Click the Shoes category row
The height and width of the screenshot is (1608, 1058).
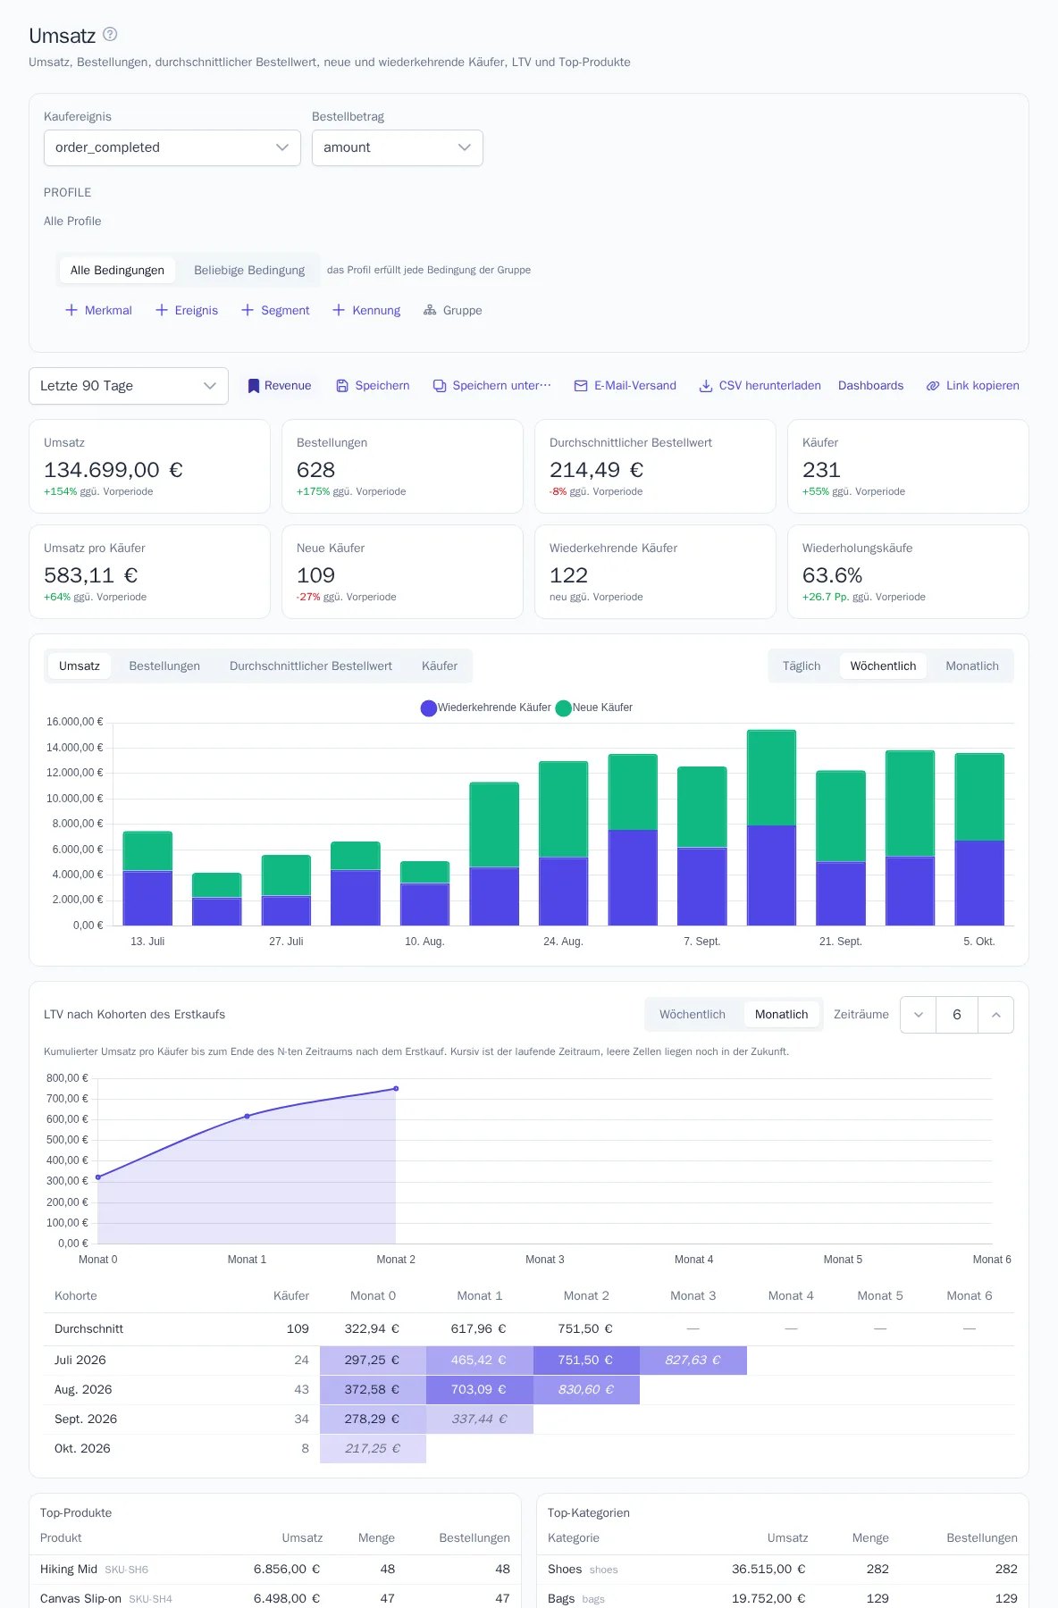(783, 1570)
